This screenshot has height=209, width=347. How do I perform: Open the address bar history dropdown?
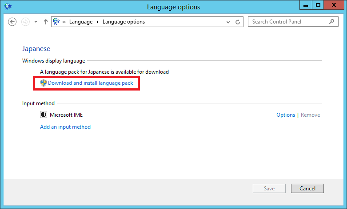click(228, 22)
